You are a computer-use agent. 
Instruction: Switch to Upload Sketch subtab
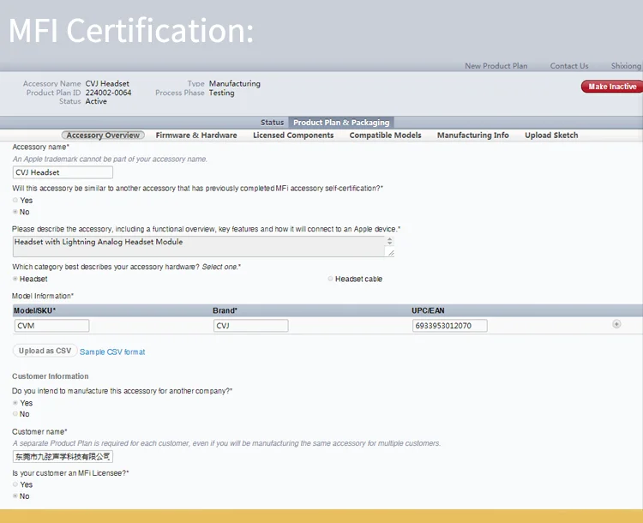coord(551,135)
